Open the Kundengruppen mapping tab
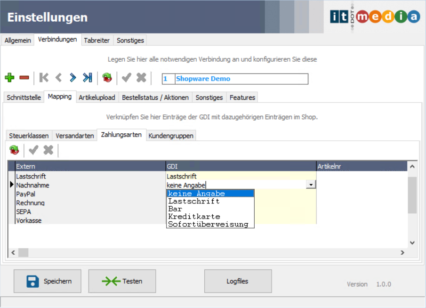This screenshot has width=426, height=308. click(x=171, y=136)
